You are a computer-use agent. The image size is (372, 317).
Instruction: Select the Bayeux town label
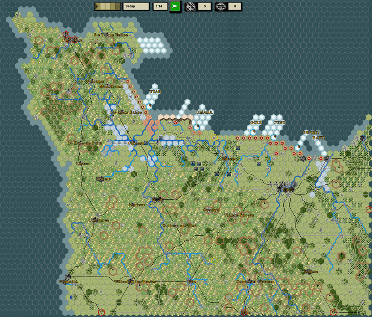click(229, 158)
